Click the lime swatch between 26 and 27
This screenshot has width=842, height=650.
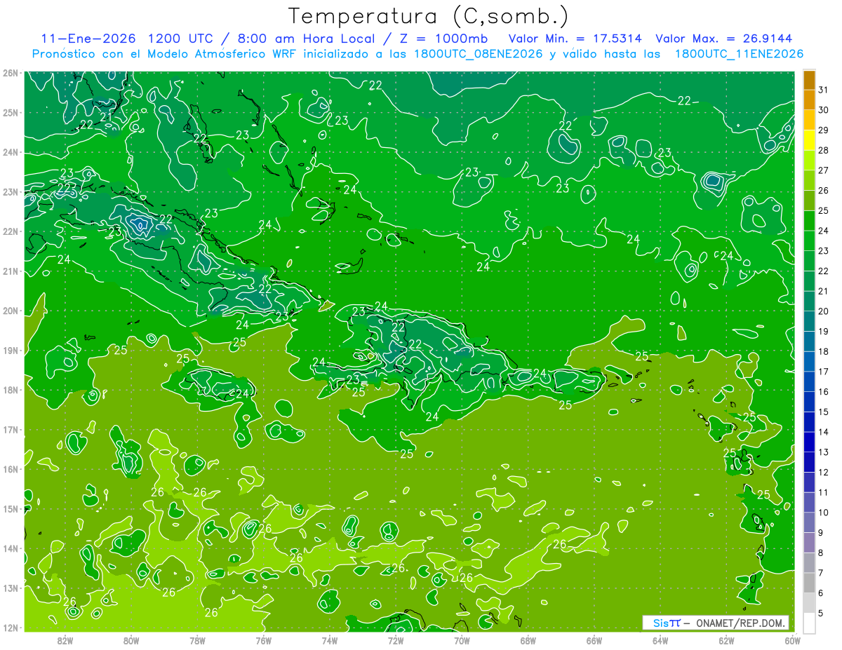809,180
